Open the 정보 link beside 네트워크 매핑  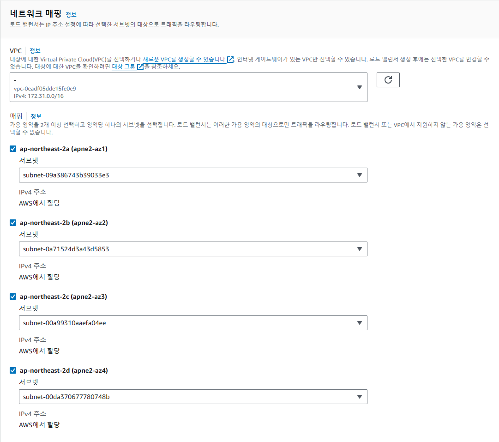pyautogui.click(x=71, y=15)
